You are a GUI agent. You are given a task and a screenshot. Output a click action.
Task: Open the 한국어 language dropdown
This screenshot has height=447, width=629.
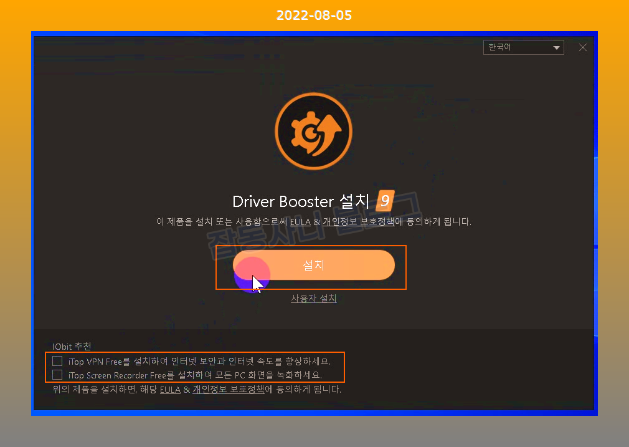pos(524,47)
